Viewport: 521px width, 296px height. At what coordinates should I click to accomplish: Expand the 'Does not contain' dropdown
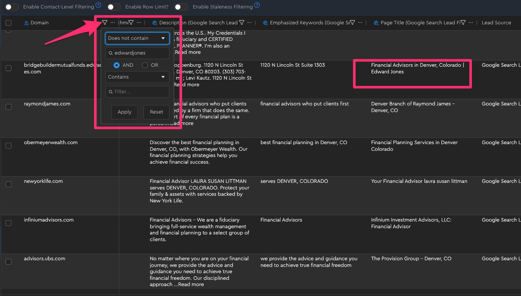coord(137,38)
